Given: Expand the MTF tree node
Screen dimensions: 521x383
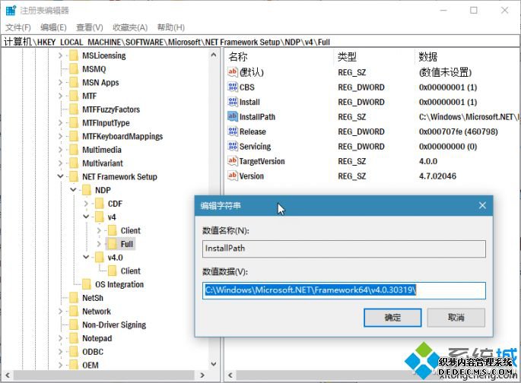Looking at the screenshot, I should click(x=60, y=96).
